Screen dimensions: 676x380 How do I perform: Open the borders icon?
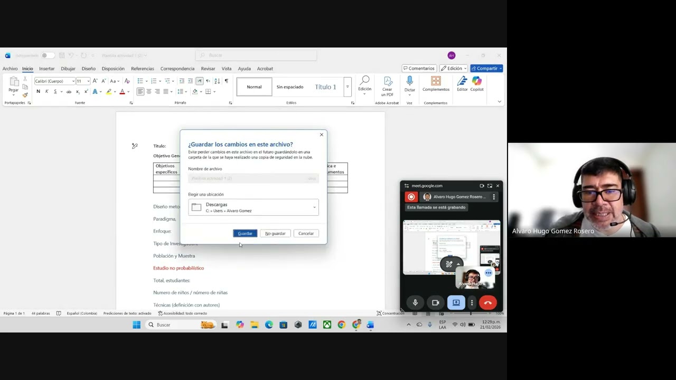click(x=208, y=92)
